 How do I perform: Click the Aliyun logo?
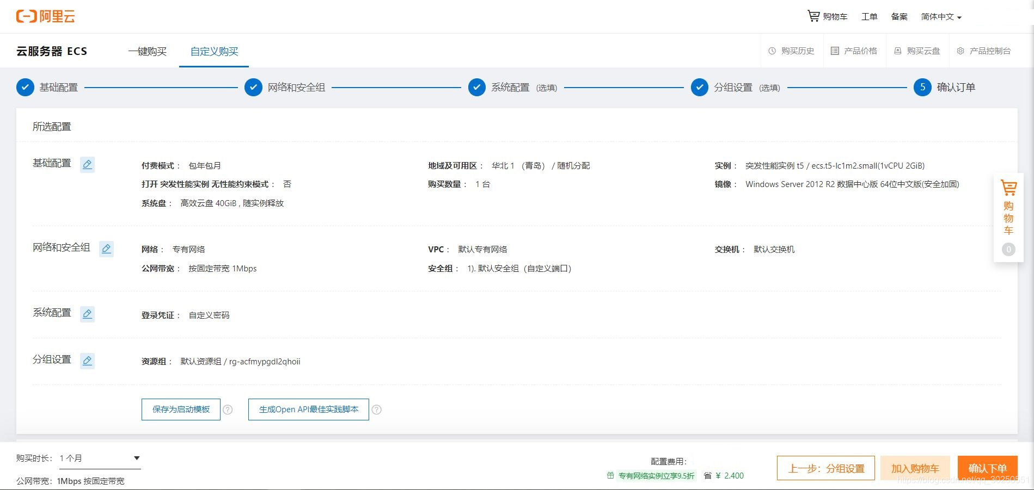45,16
